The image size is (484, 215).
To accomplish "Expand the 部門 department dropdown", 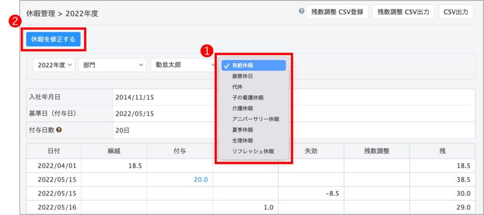I will click(112, 65).
